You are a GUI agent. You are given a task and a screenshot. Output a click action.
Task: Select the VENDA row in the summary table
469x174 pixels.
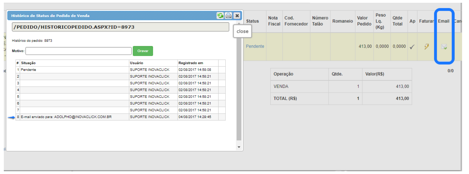click(x=281, y=87)
